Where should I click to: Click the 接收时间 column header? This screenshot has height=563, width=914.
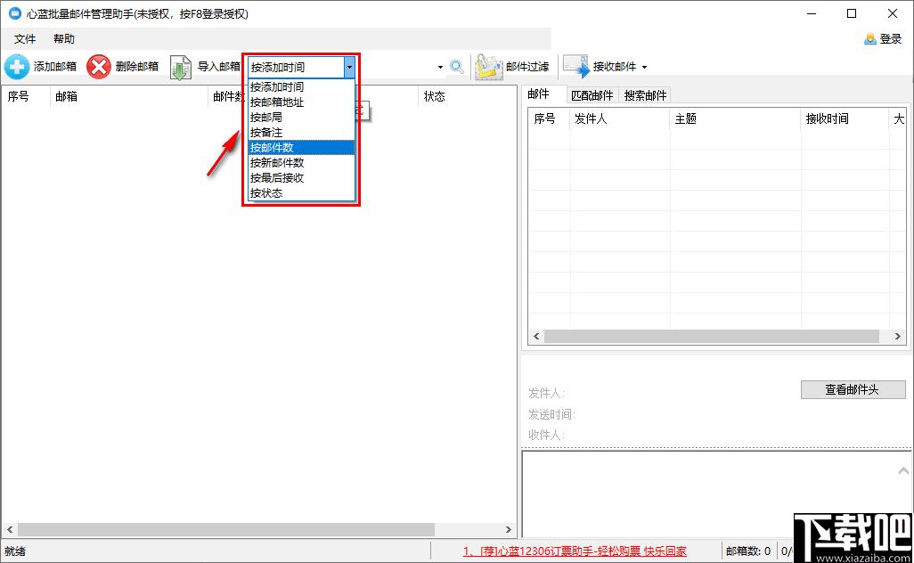pos(845,118)
